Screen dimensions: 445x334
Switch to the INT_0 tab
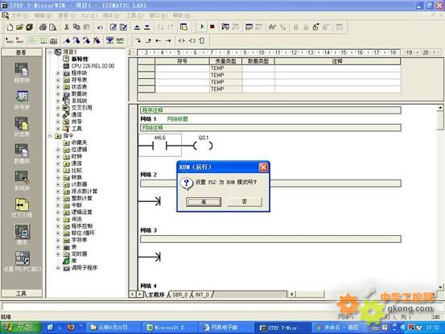(202, 295)
